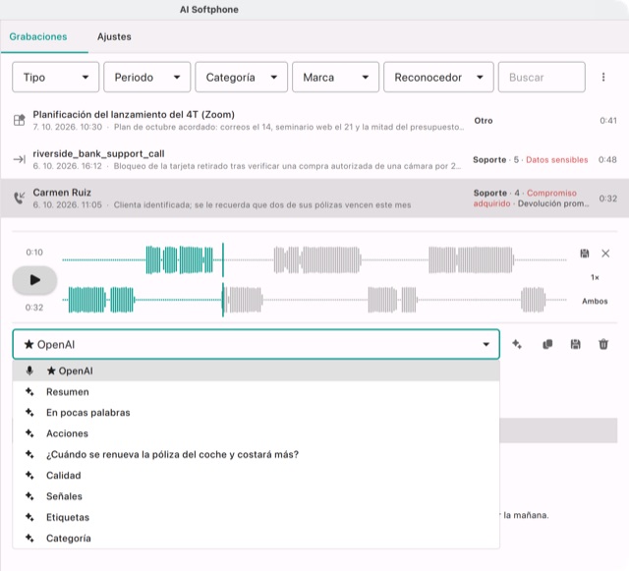
Task: Click the AI sparkle generate icon
Action: tap(517, 344)
